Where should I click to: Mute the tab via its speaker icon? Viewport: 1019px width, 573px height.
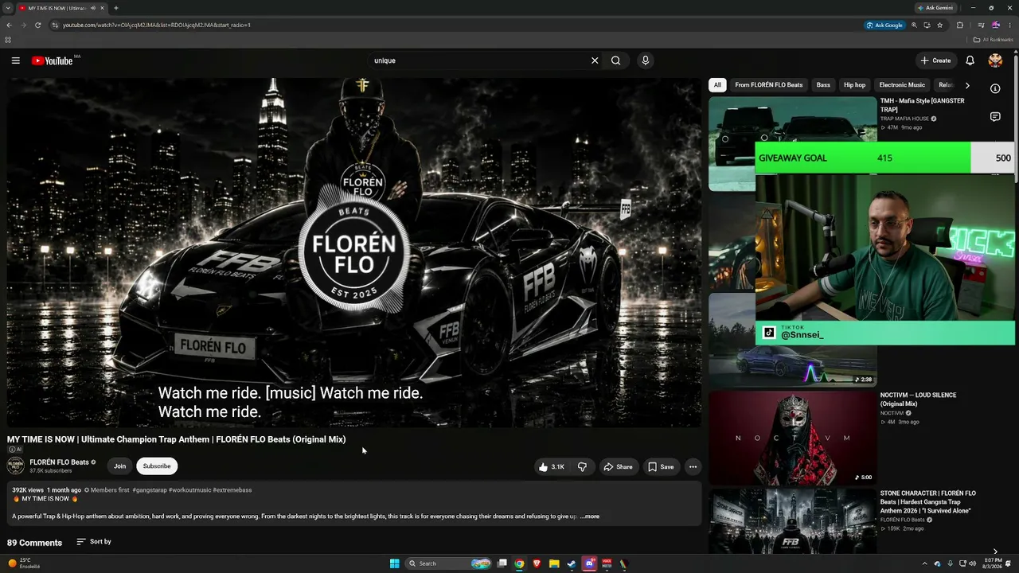pyautogui.click(x=93, y=8)
